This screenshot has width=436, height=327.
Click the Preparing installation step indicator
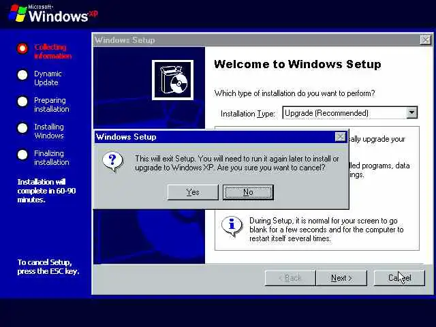22,102
